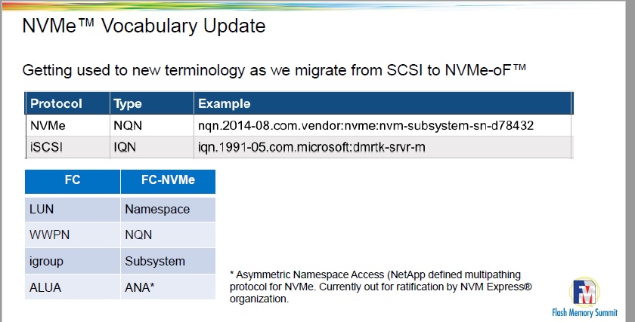The image size is (635, 322).
Task: Select the Type column header
Action: point(128,103)
